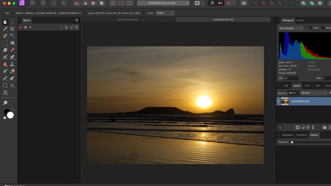Select the Flood Fill bucket tool
Screen dimensions: 331x186
pyautogui.click(x=12, y=43)
